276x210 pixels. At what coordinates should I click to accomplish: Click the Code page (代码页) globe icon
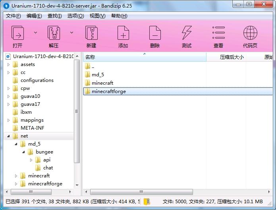[x=250, y=33]
